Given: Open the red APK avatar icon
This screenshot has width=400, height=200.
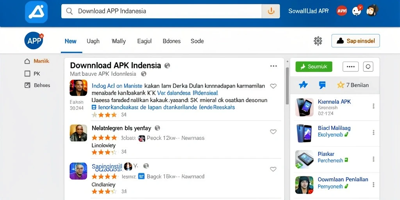Looking at the screenshot, I should [x=341, y=11].
